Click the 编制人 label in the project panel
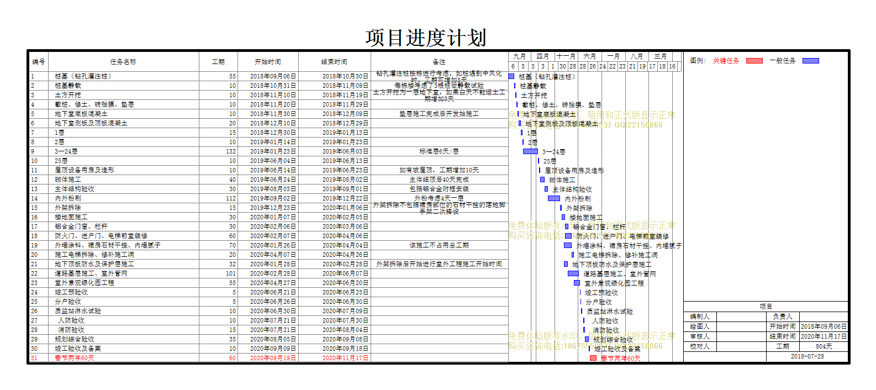The image size is (876, 390). tap(700, 317)
